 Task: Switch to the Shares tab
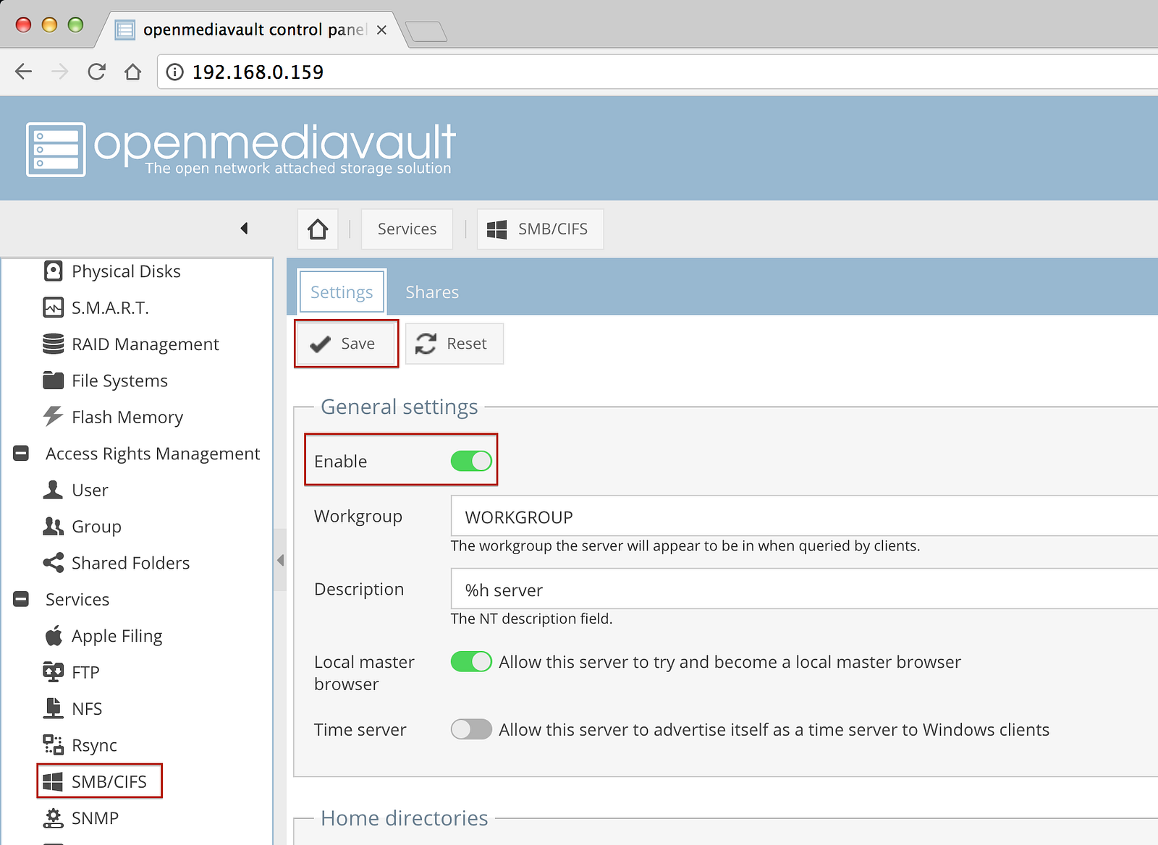pyautogui.click(x=432, y=292)
